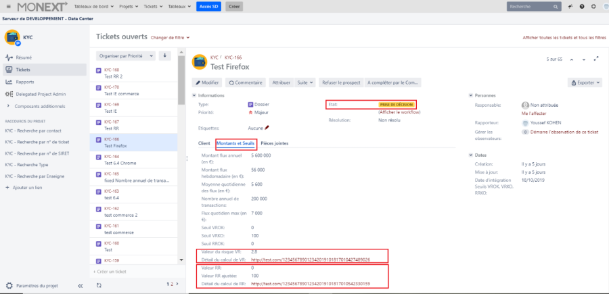Click the Refuser le prospect button

tap(340, 82)
